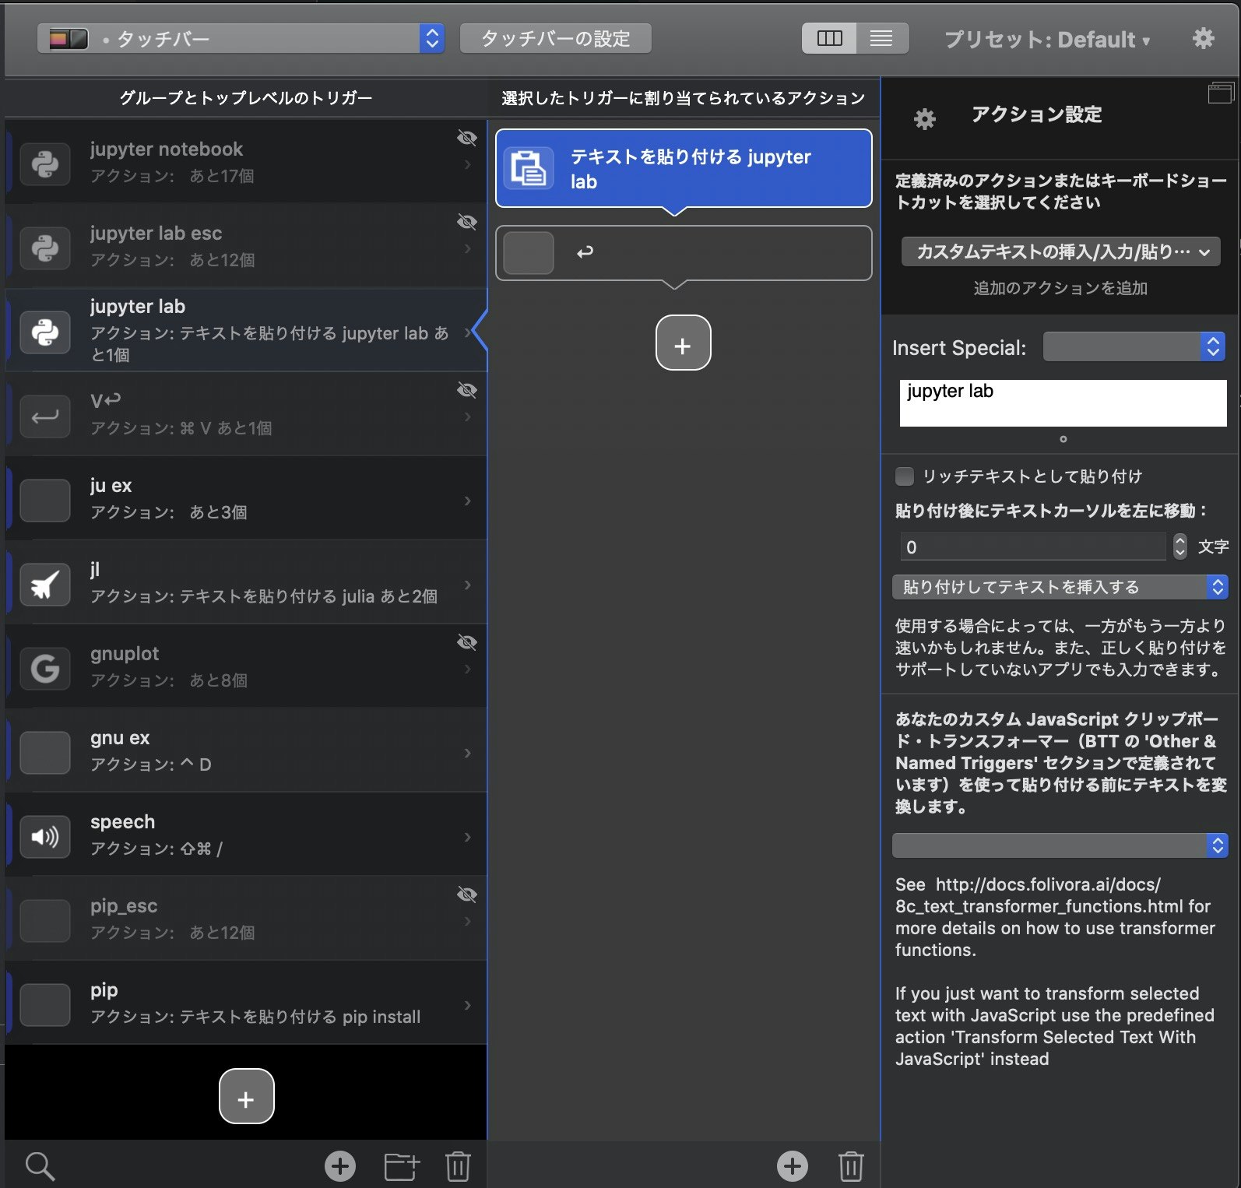Toggle visibility eye on pip_esc trigger
1241x1188 pixels.
click(466, 895)
